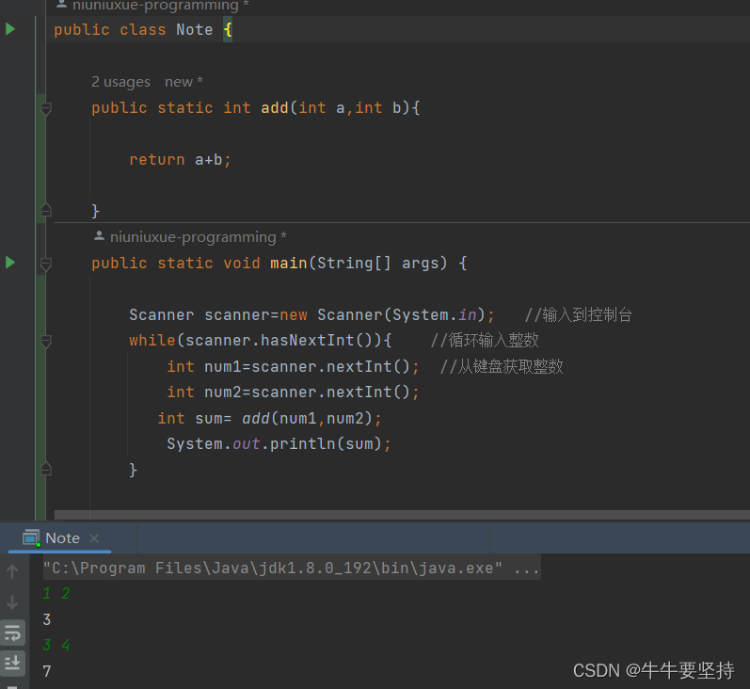This screenshot has width=750, height=689.
Task: Click the java.exe command line in console
Action: tap(292, 568)
